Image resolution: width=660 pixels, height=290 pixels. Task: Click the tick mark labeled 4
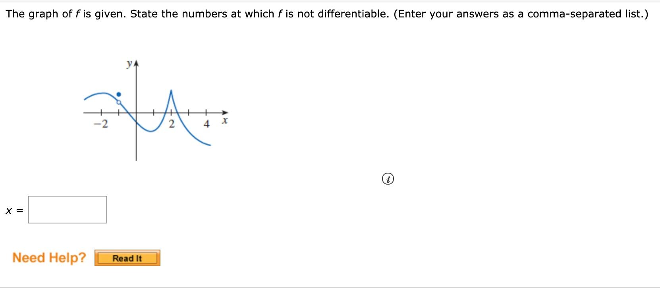click(x=206, y=112)
